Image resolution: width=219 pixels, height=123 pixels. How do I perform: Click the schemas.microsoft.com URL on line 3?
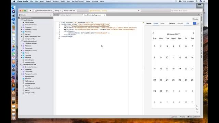coord(90,26)
